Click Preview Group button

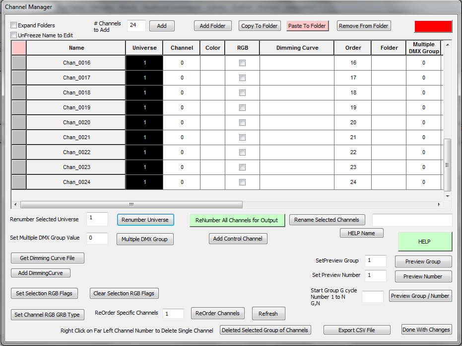pyautogui.click(x=423, y=261)
